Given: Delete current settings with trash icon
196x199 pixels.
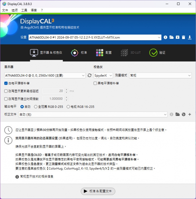Looking at the screenshot, I should [x=183, y=37].
